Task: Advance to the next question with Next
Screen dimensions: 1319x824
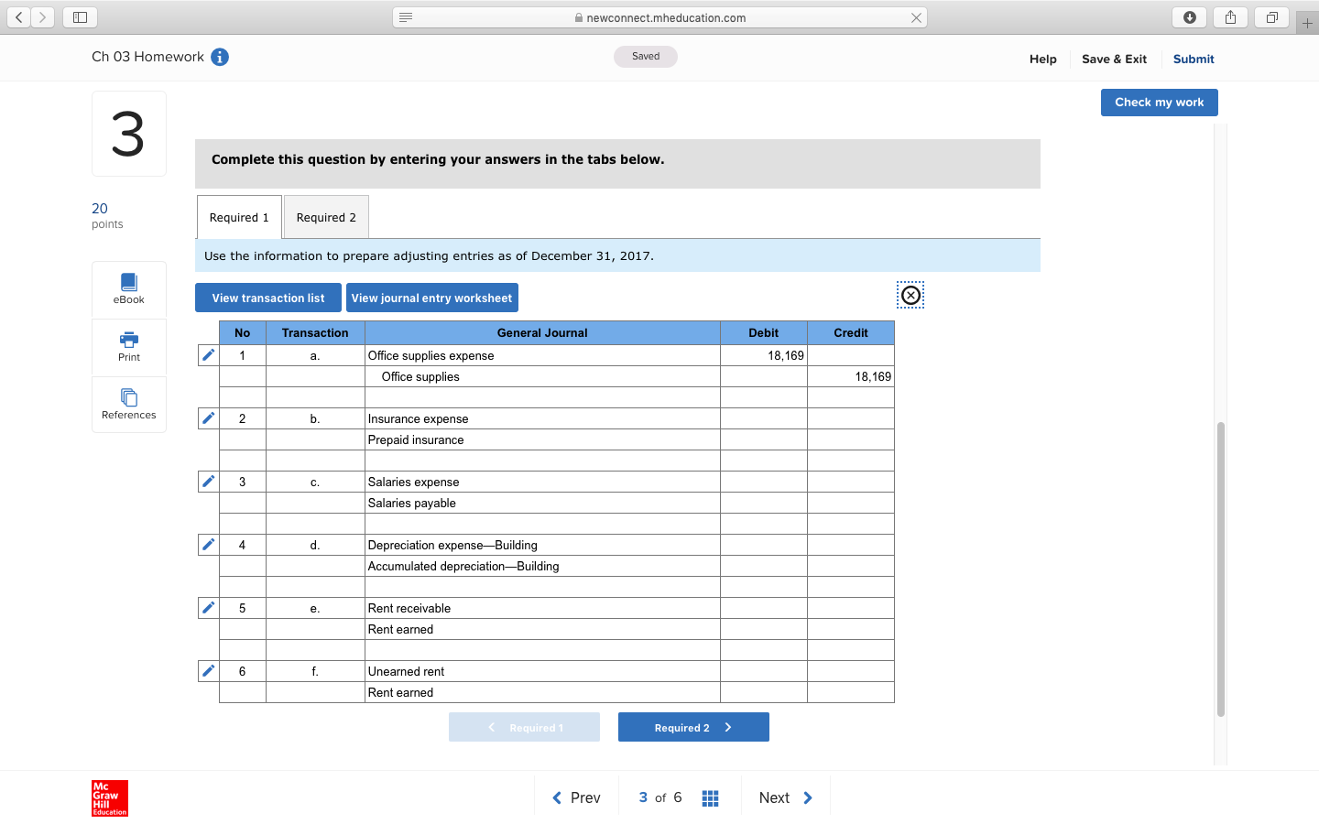Action: pyautogui.click(x=784, y=797)
